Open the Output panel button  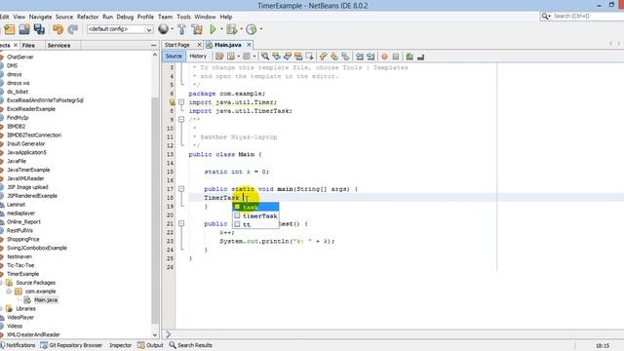point(150,345)
